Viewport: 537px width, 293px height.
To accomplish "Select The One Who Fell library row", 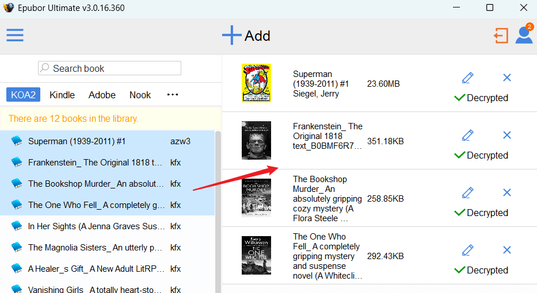I will [x=108, y=205].
